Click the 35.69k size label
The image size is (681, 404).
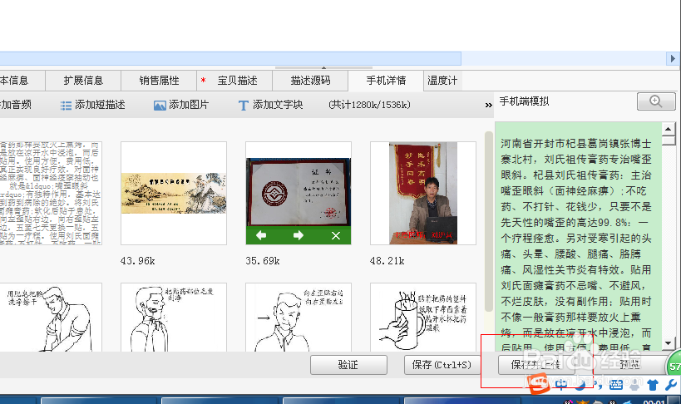pos(263,261)
